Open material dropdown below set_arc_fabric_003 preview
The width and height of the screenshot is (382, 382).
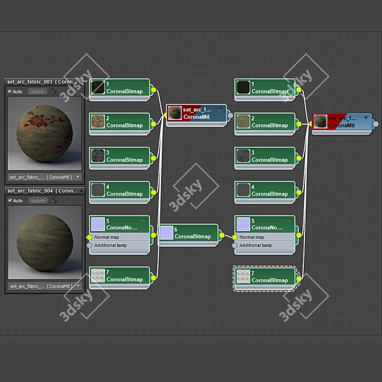[44, 177]
